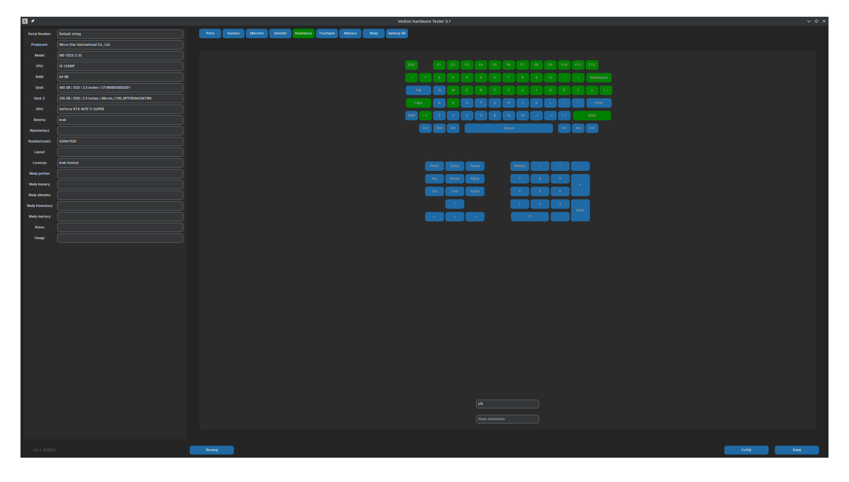Image resolution: width=849 pixels, height=482 pixels.
Task: Click the PgDn key button
Action: point(475,191)
